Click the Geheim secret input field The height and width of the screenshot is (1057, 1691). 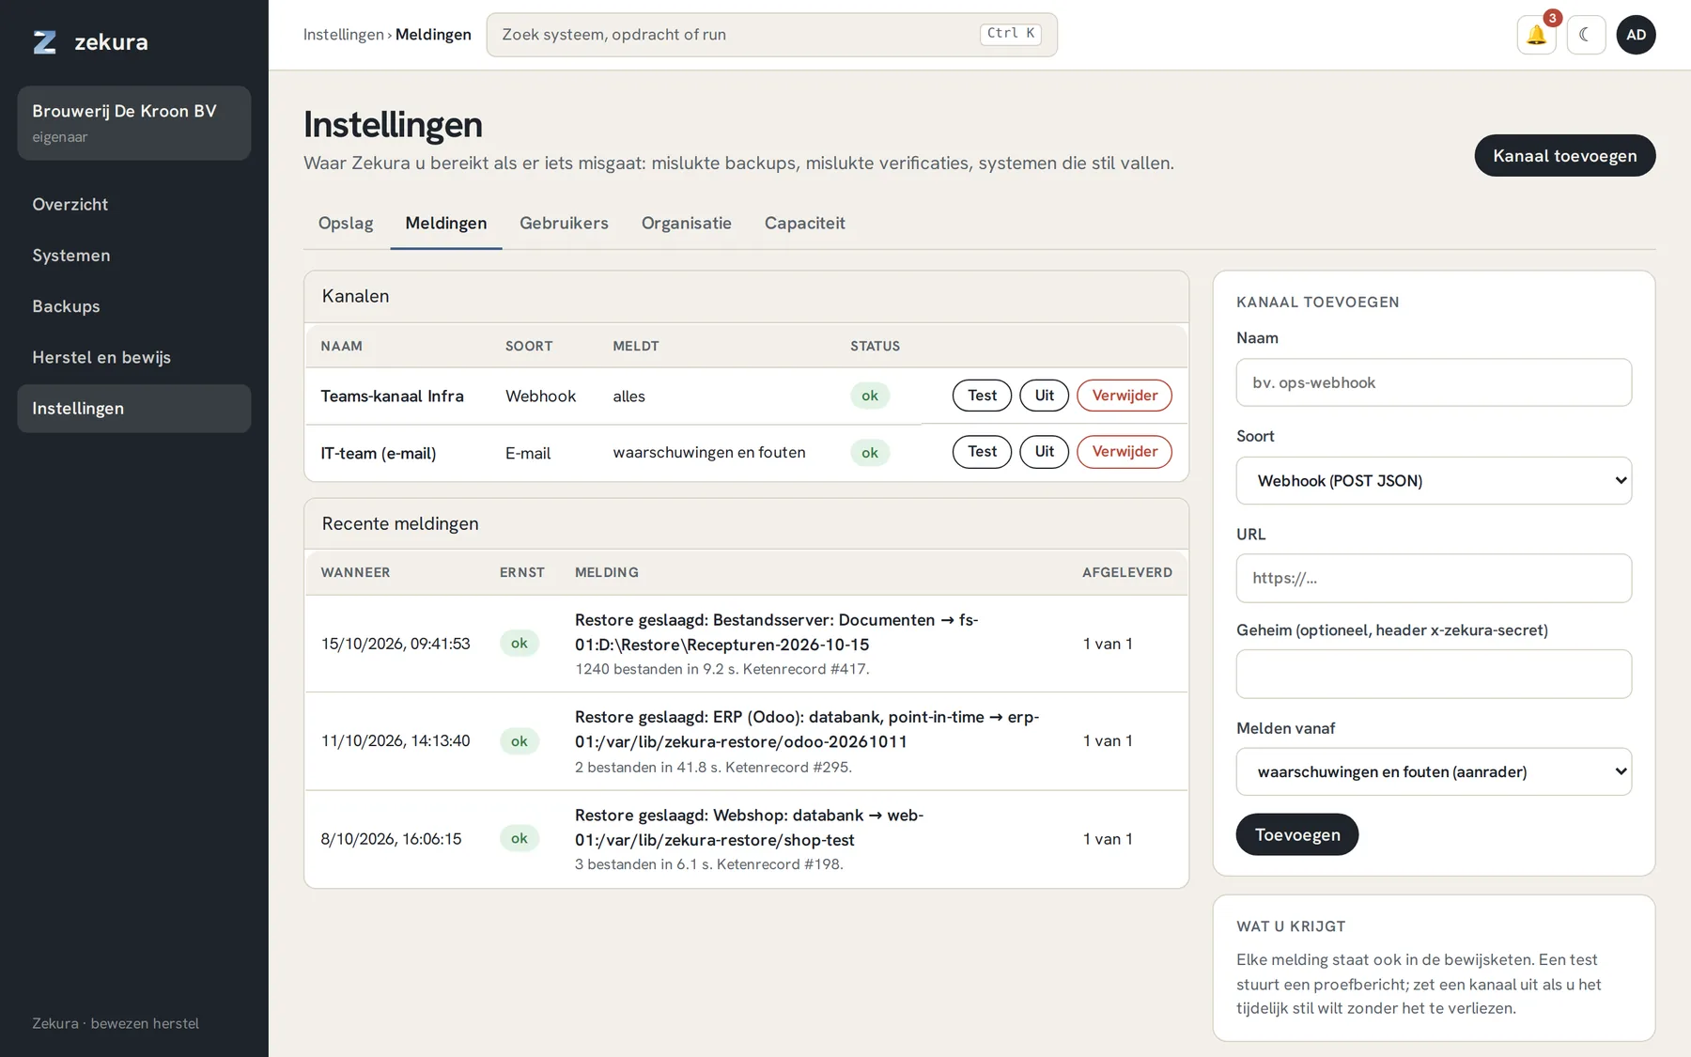(1434, 674)
